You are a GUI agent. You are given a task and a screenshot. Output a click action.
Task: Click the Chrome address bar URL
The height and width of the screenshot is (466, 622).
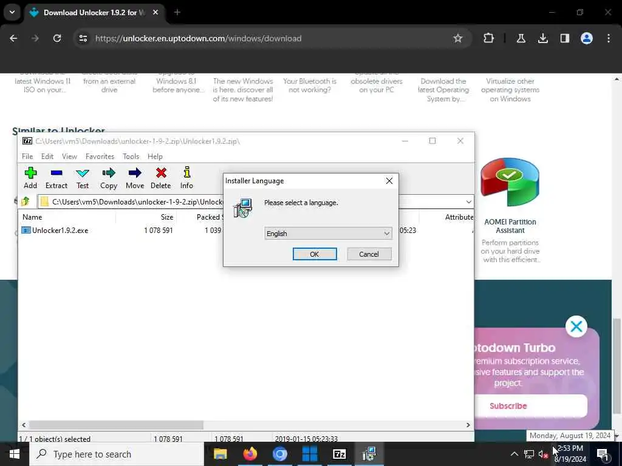pyautogui.click(x=199, y=38)
